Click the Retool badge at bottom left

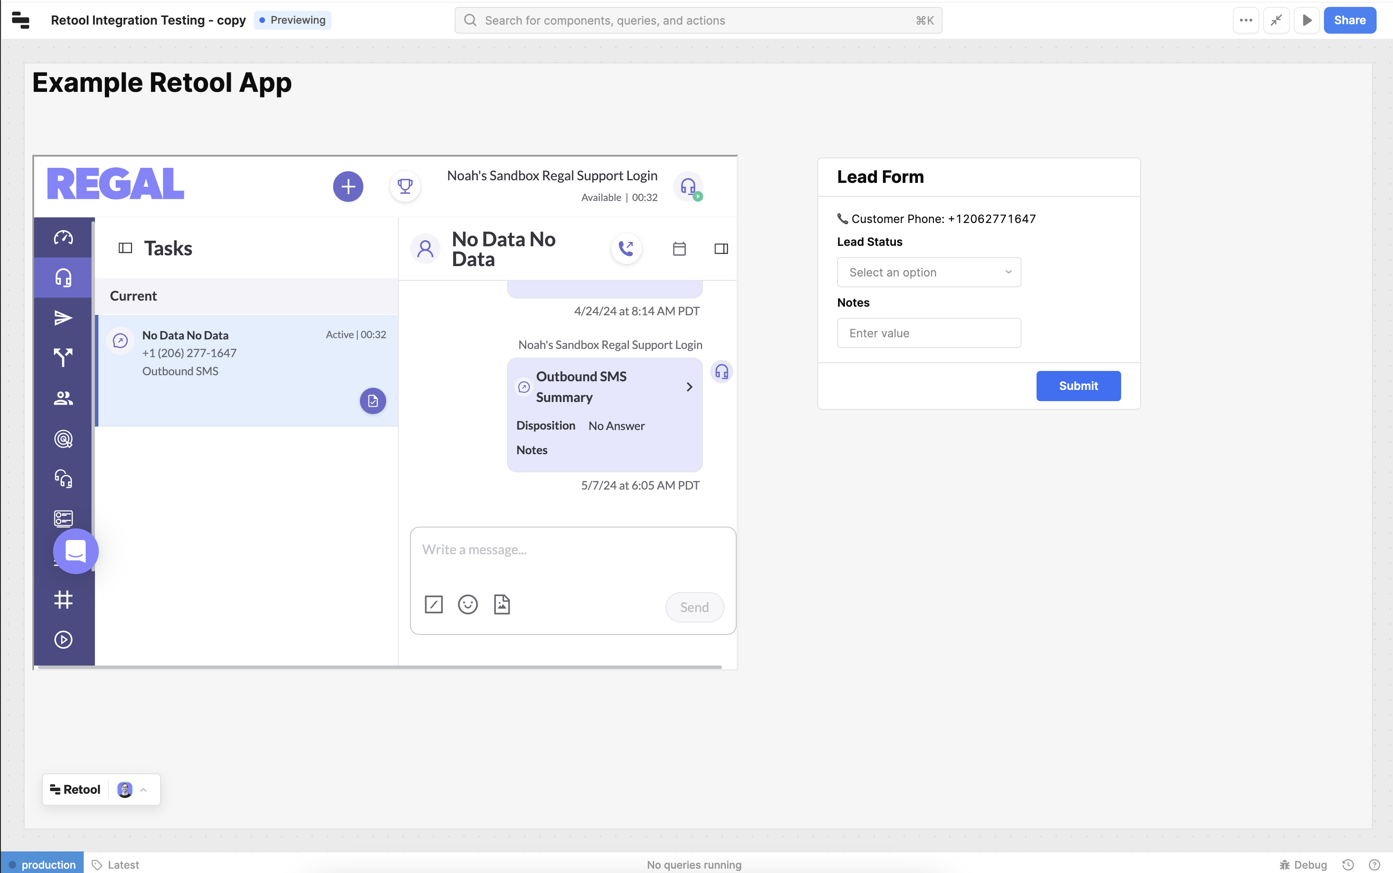[x=76, y=789]
